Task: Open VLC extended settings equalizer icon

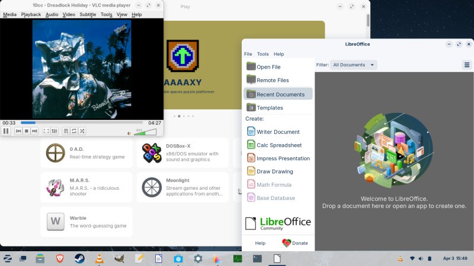Action: click(x=54, y=131)
